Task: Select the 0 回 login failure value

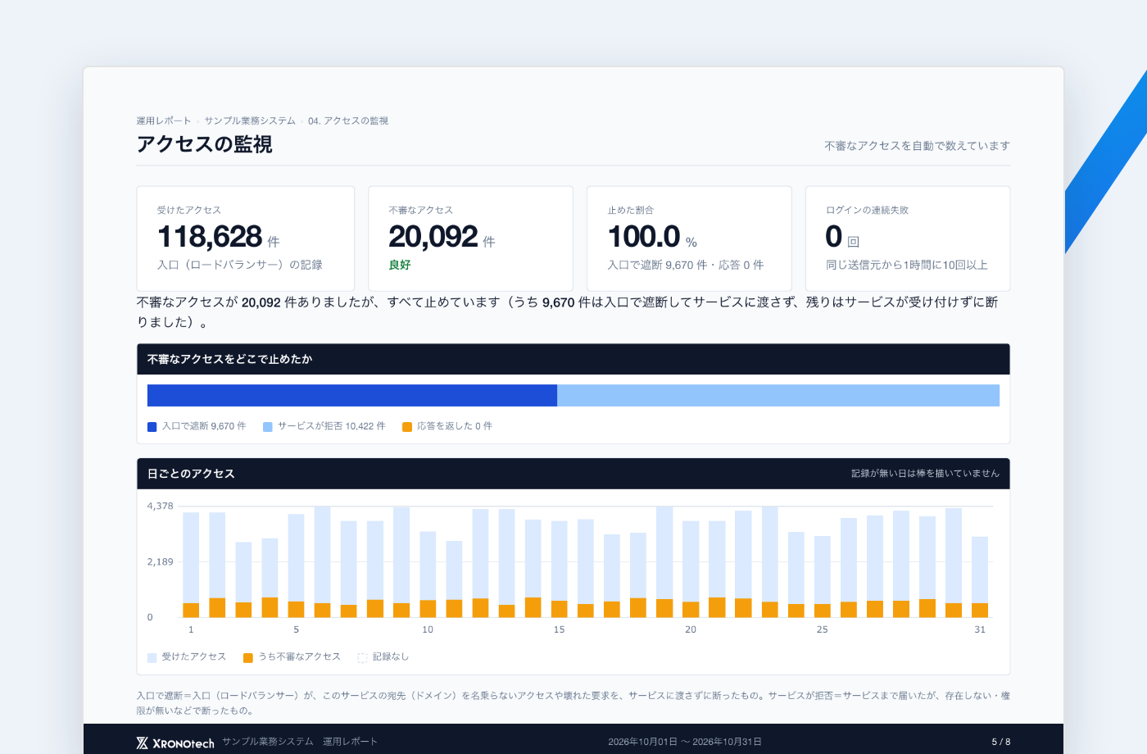Action: (x=842, y=237)
